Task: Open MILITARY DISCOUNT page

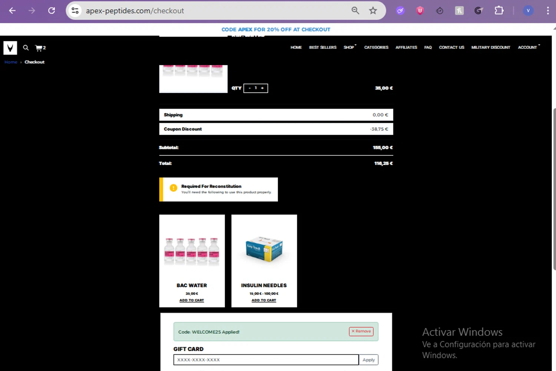Action: click(x=491, y=47)
